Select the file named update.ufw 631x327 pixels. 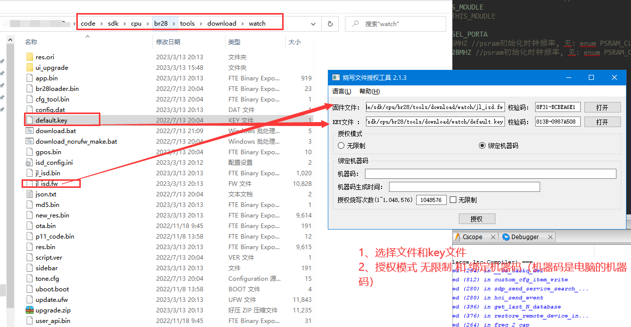coord(52,300)
